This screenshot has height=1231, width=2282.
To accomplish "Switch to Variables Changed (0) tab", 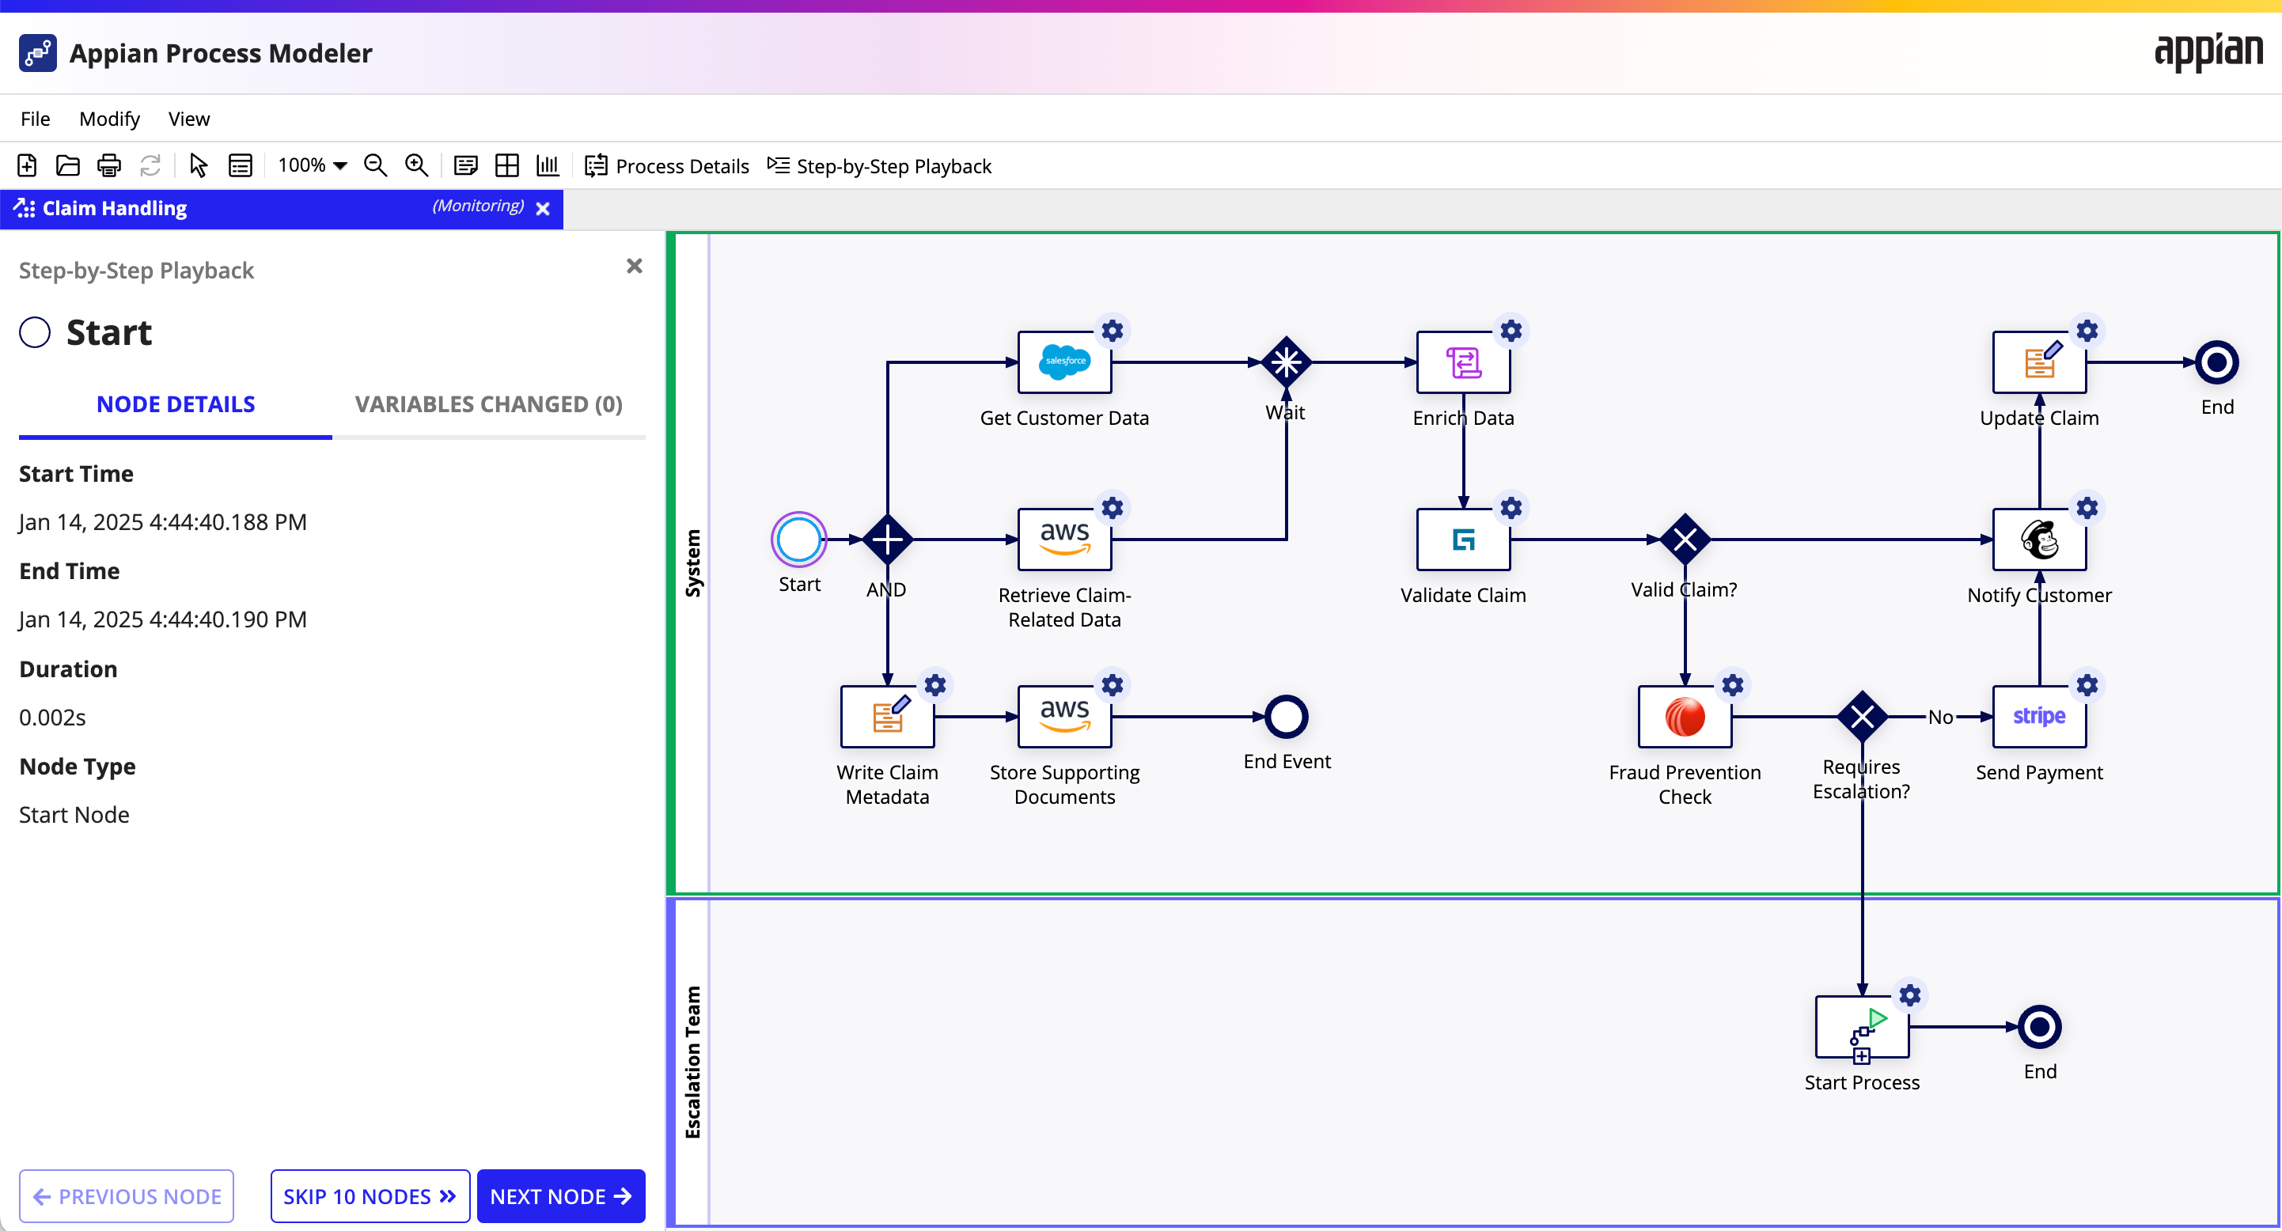I will coord(489,405).
